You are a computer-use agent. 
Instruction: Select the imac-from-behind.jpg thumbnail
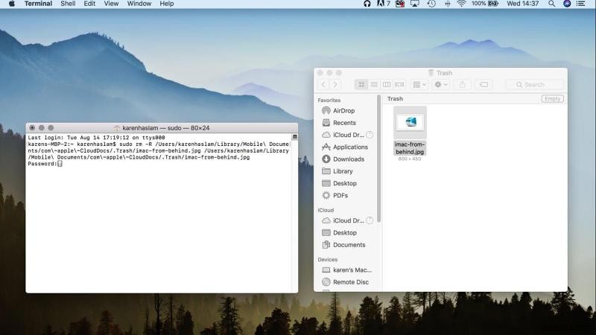tap(410, 122)
